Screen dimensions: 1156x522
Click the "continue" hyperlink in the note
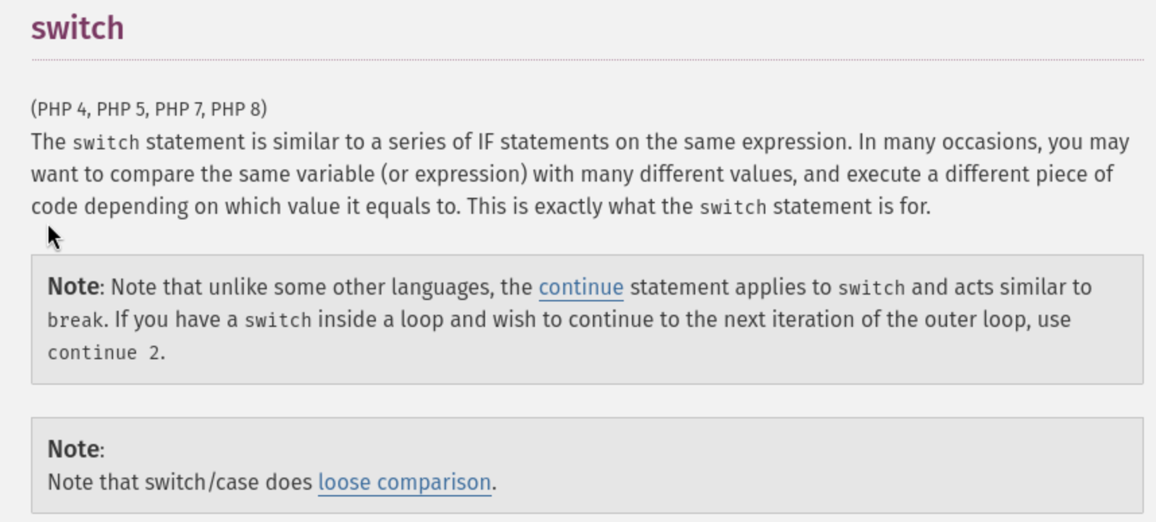(x=581, y=287)
